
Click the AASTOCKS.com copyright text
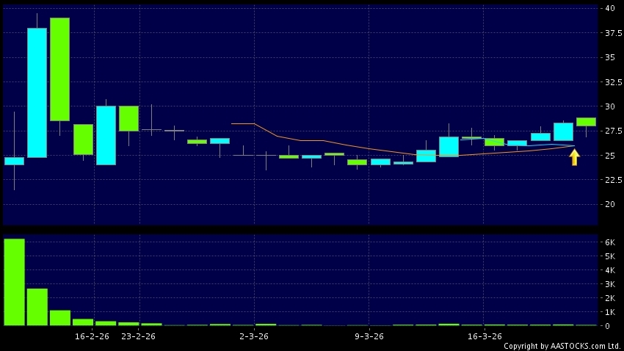(561, 346)
